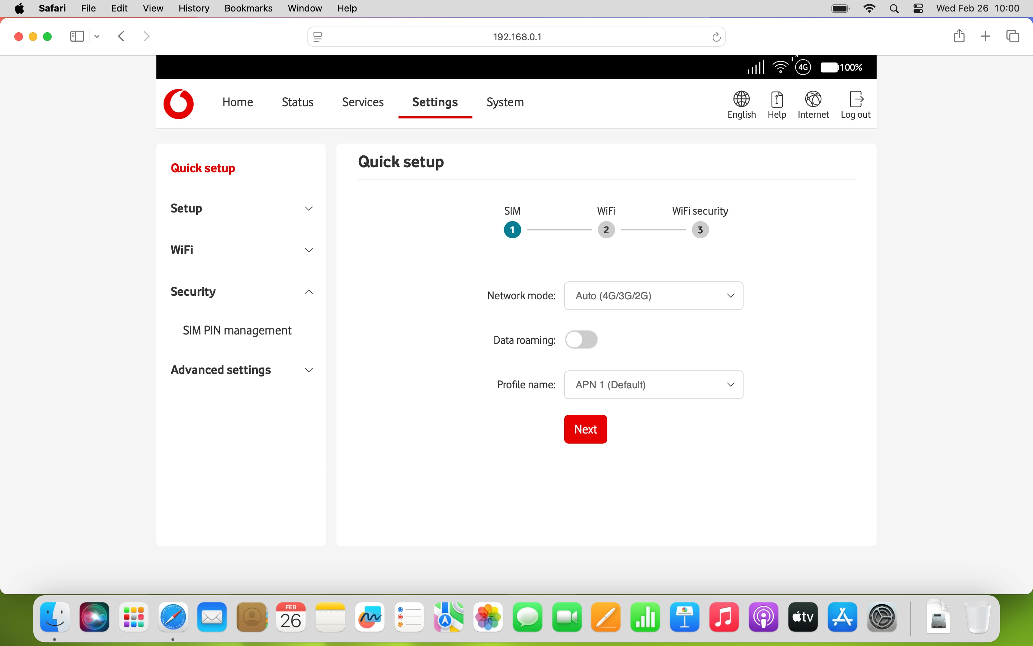Open the Bookmarks menu
This screenshot has height=646, width=1033.
249,8
